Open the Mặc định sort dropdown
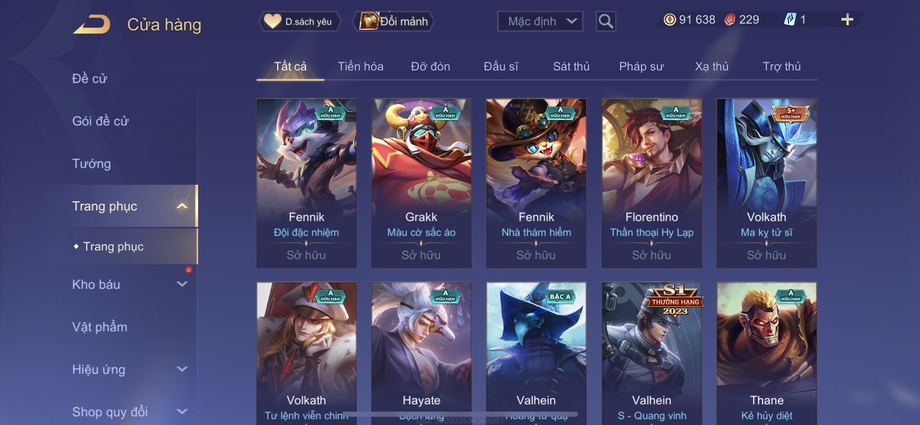Screen dimensions: 920x425 click(540, 22)
